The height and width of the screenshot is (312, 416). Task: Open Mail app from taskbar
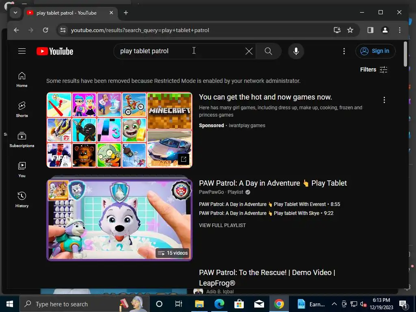pos(259,304)
